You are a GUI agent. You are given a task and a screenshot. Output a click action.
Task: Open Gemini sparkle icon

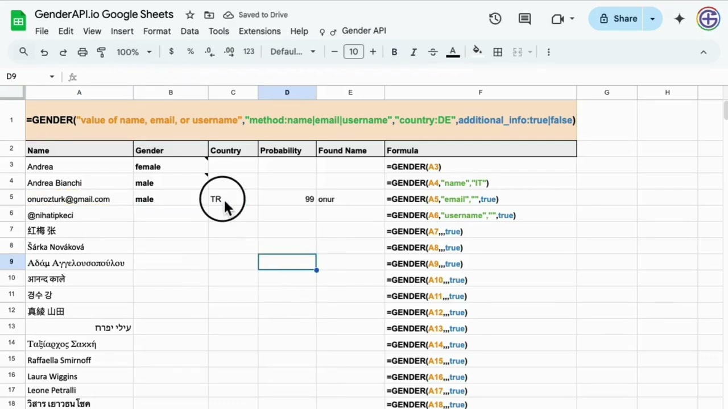tap(680, 19)
